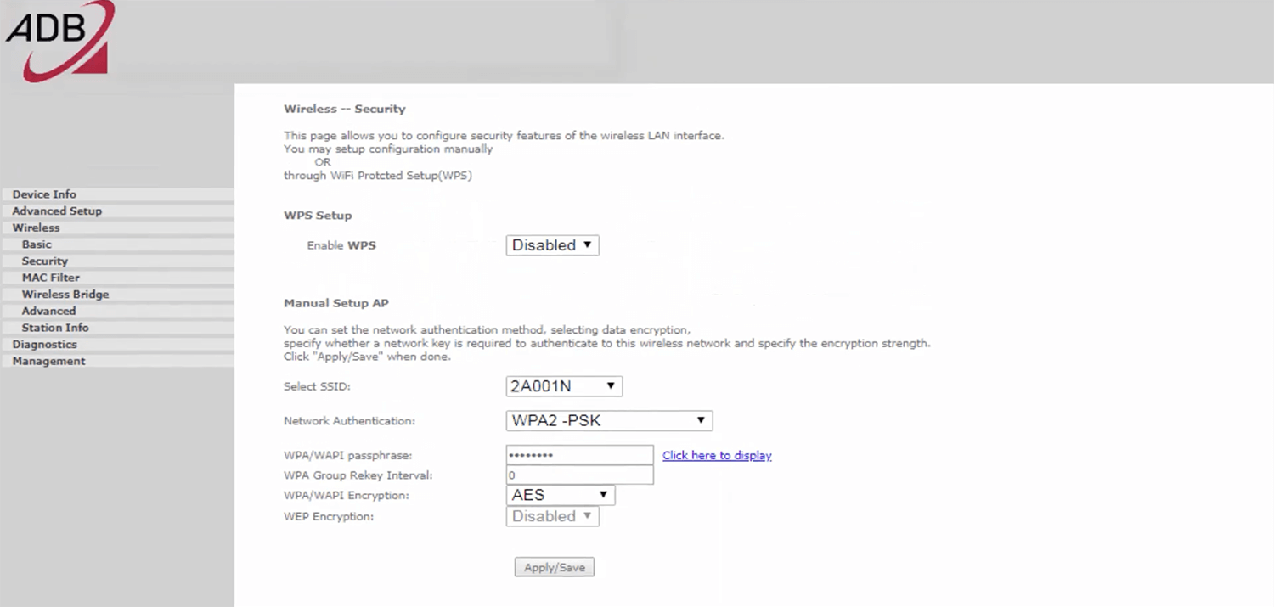
Task: Click the 'Click here to display' link
Action: coord(717,456)
